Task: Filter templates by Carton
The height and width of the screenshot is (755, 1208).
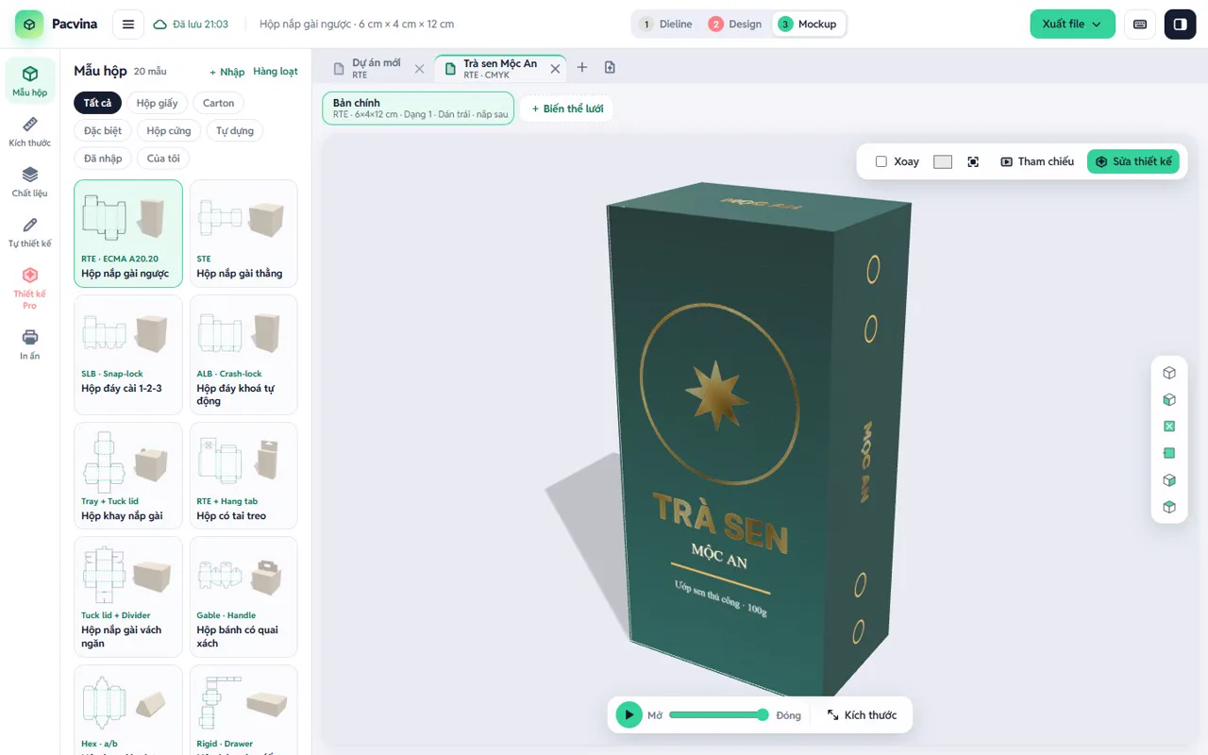Action: pos(218,103)
